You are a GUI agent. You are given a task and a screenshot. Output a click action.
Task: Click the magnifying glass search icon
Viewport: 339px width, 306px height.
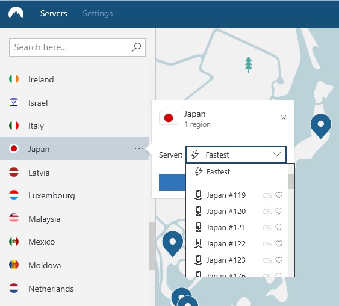(136, 47)
